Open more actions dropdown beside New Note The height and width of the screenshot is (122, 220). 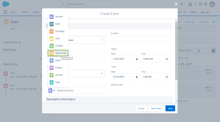(x=214, y=22)
